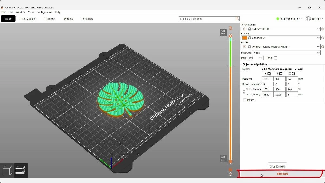Switch to the Print Settings tab
This screenshot has width=325, height=183.
pos(28,19)
